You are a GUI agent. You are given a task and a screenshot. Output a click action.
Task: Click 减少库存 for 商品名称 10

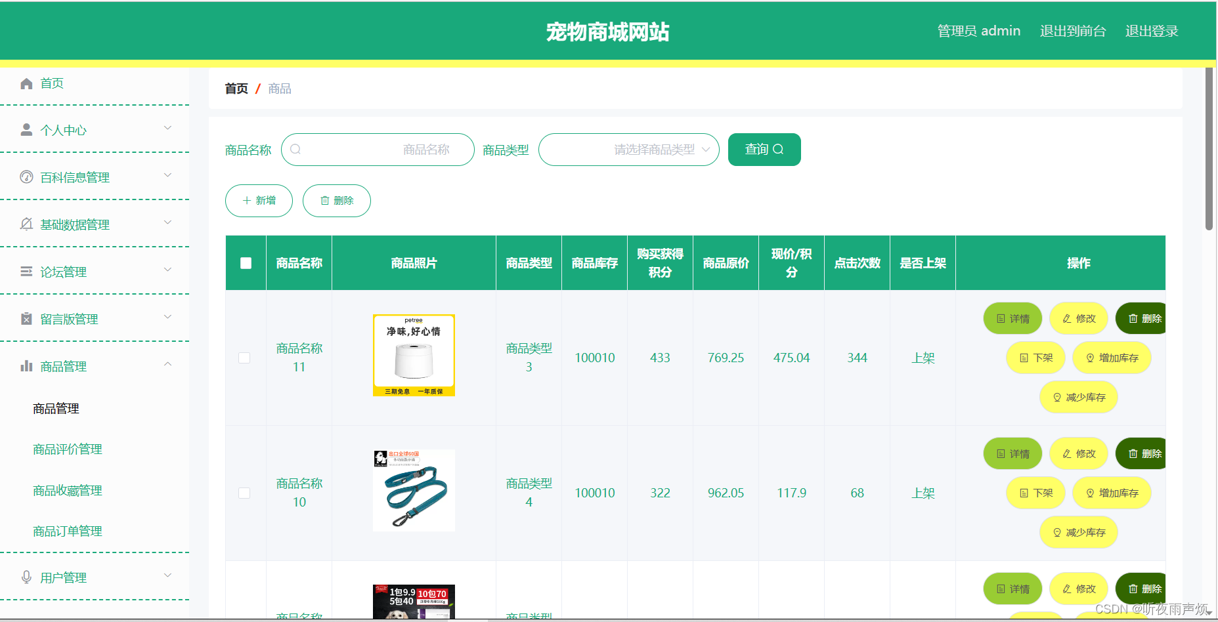click(x=1079, y=532)
